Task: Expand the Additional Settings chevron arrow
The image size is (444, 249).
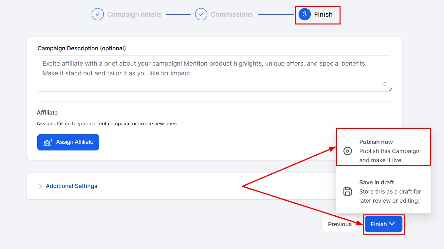Action: (40, 186)
